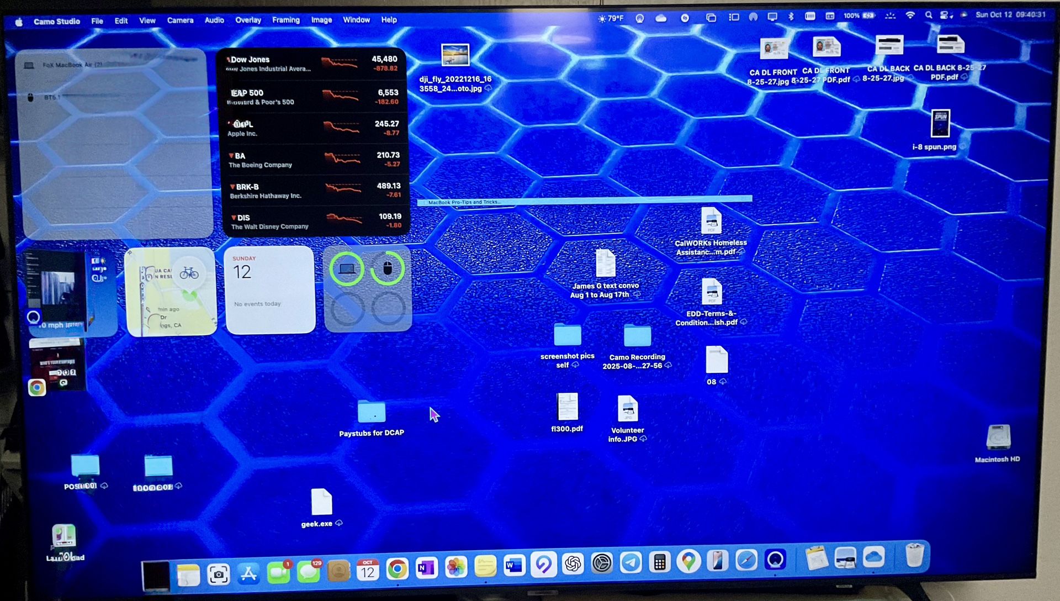1060x601 pixels.
Task: Open Spotlight search magnifier icon
Action: 929,15
